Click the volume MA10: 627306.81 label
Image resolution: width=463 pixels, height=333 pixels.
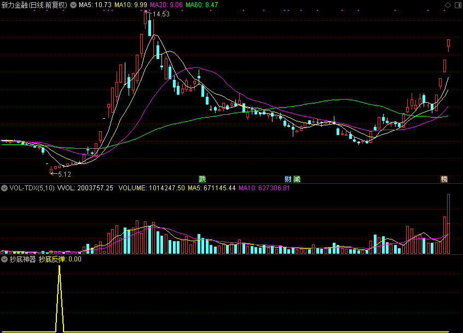point(264,188)
